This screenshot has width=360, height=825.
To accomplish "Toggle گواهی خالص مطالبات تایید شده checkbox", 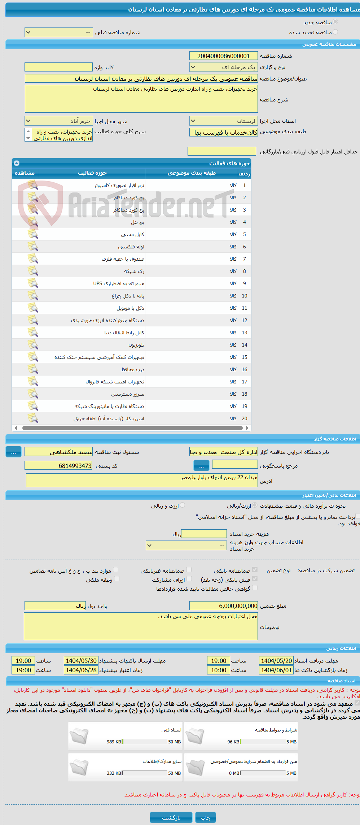I will tap(255, 588).
